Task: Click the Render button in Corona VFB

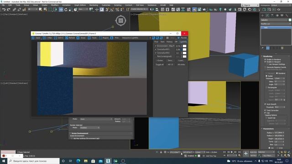Action: tap(182, 38)
